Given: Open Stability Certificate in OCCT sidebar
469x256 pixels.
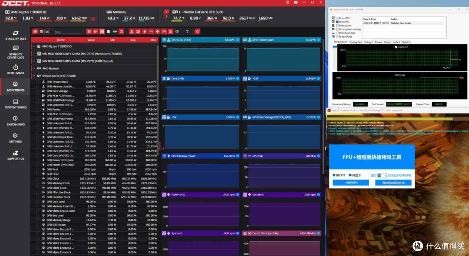Looking at the screenshot, I should click(16, 52).
